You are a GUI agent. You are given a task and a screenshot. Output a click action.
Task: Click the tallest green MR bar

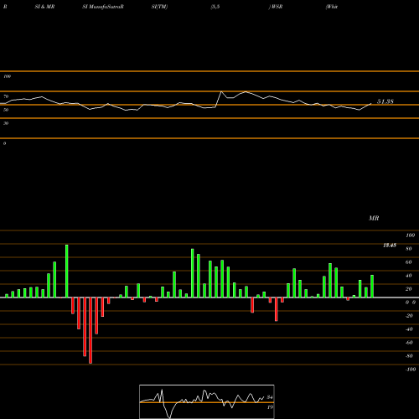coord(67,271)
